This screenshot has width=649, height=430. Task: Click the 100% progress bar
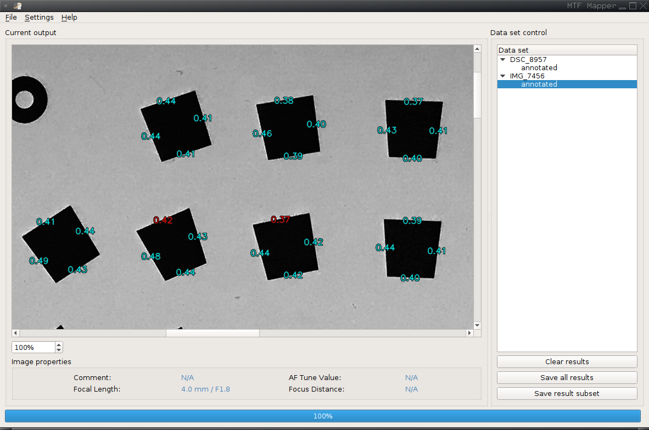(323, 416)
